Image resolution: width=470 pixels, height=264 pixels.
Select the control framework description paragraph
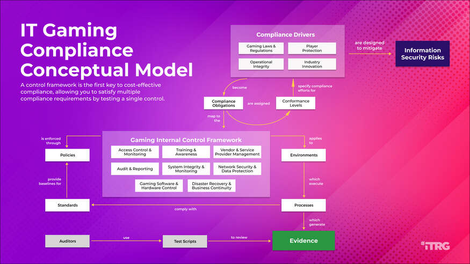coord(92,92)
